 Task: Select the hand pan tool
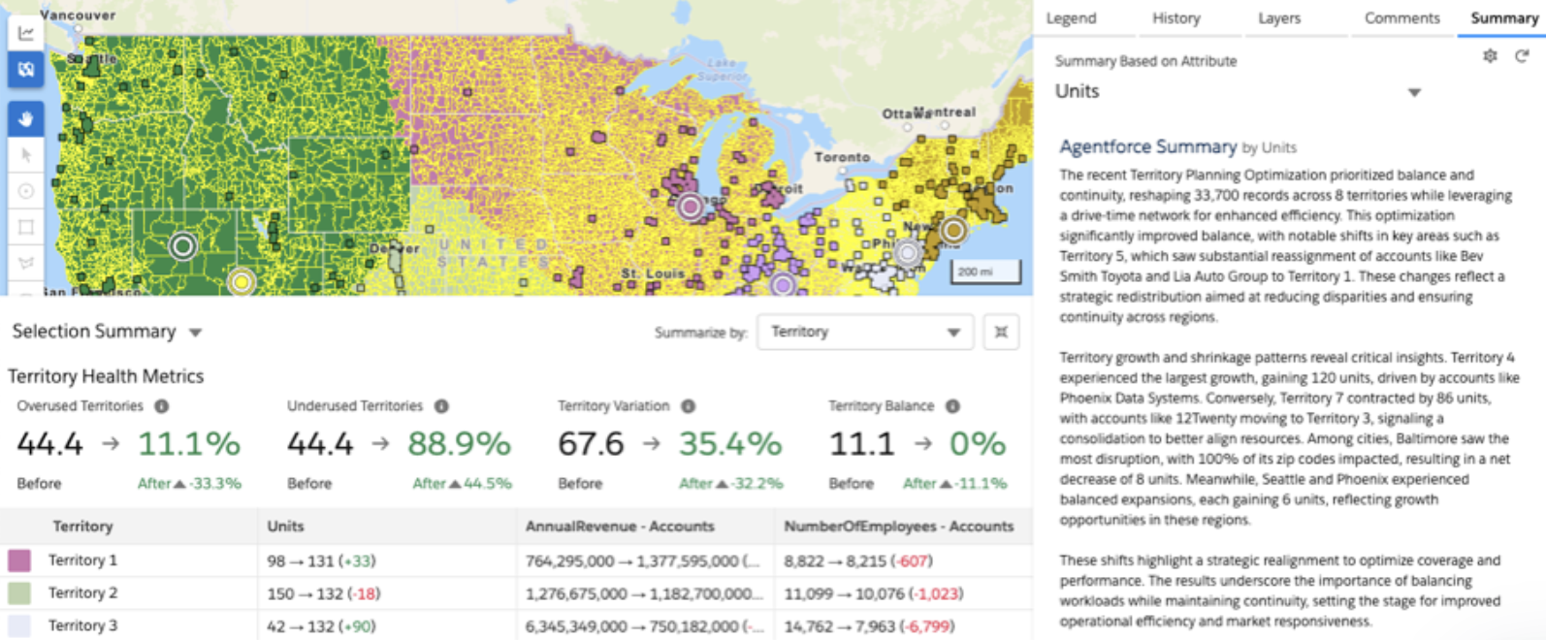coord(26,119)
